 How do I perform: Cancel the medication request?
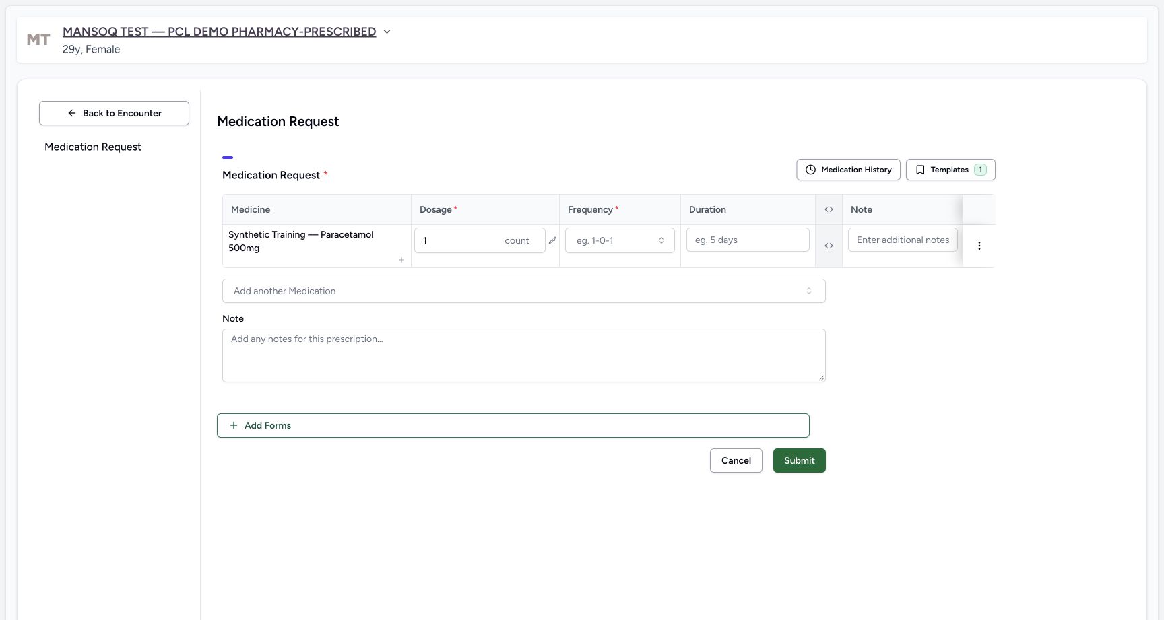pyautogui.click(x=736, y=460)
